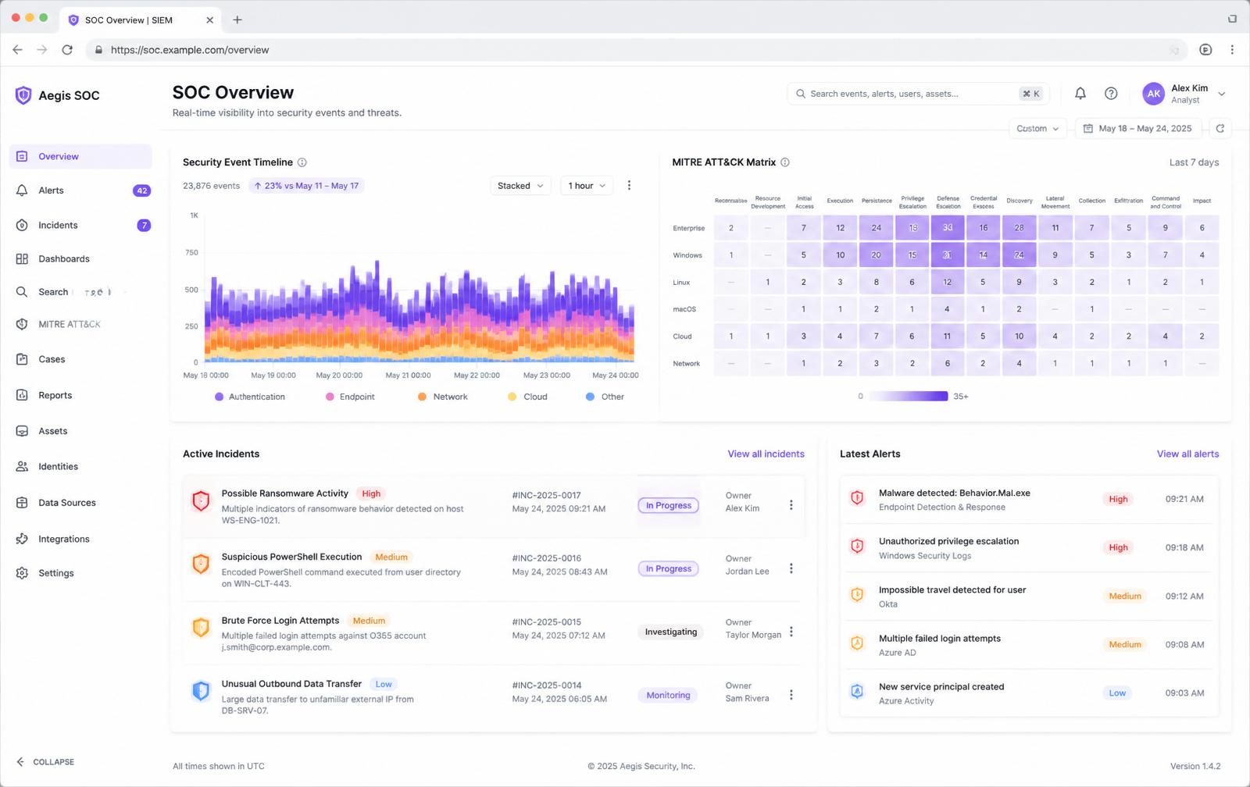This screenshot has height=787, width=1250.
Task: Click the Brute Force Login Attempts shield icon
Action: point(201,627)
